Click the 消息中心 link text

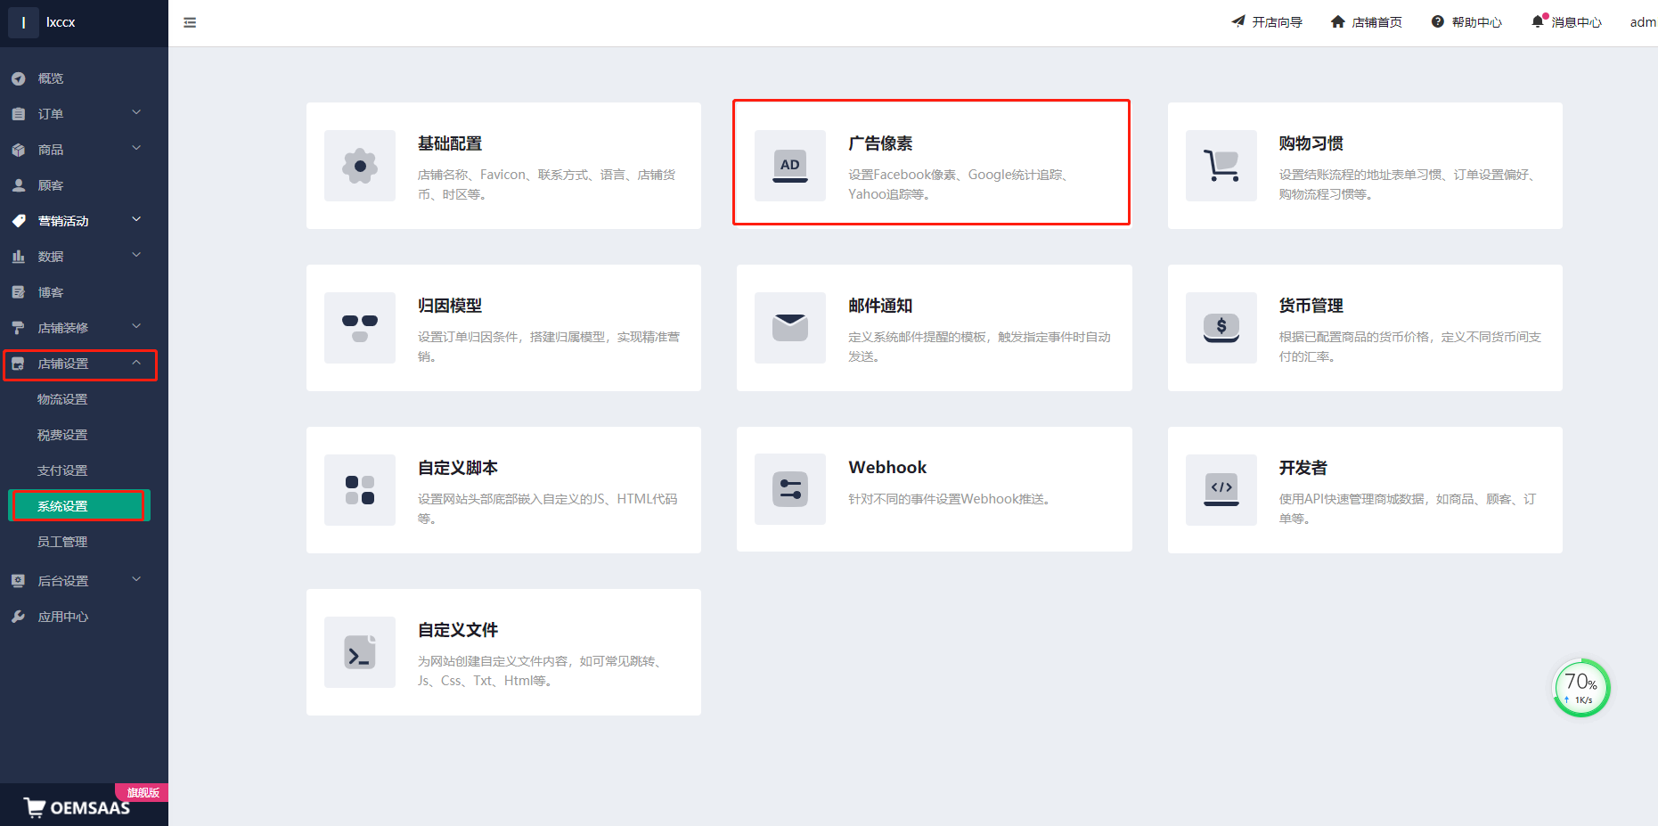click(x=1576, y=22)
